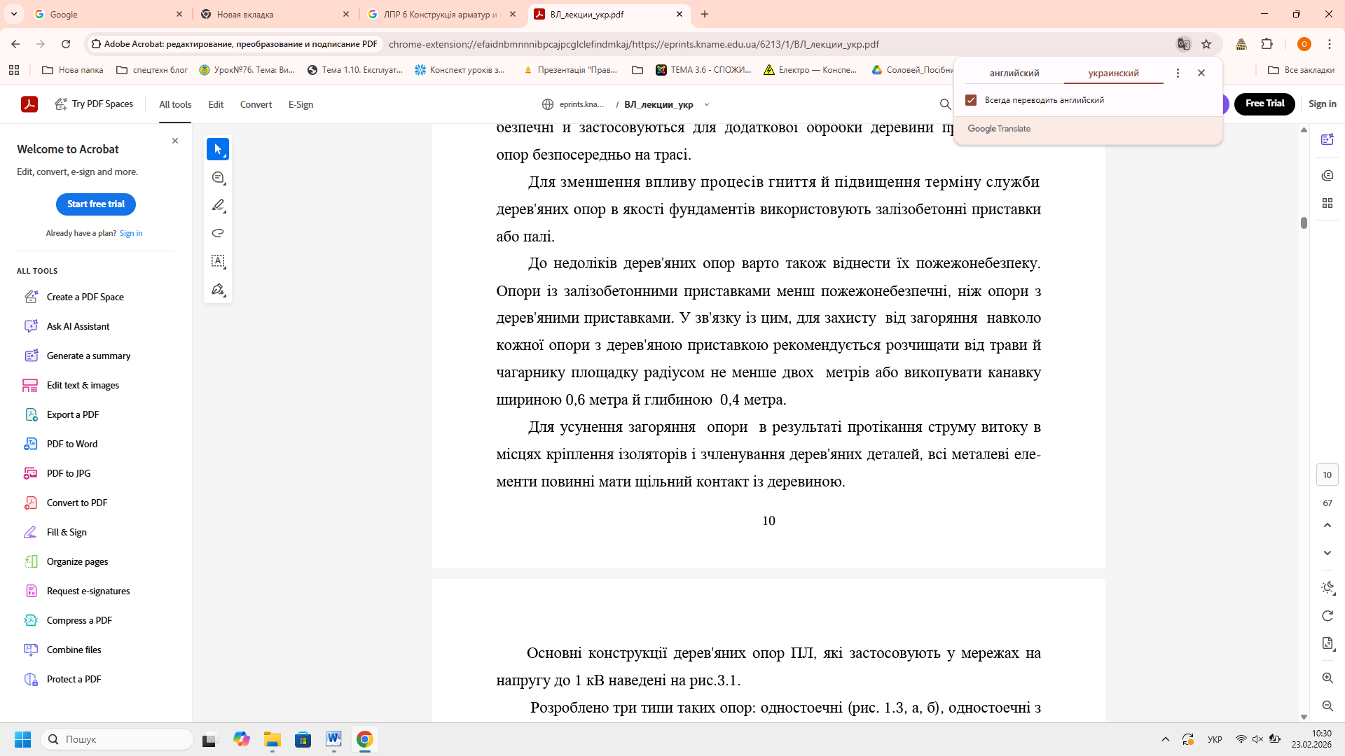
Task: Go to next page arrow
Action: [x=1327, y=553]
